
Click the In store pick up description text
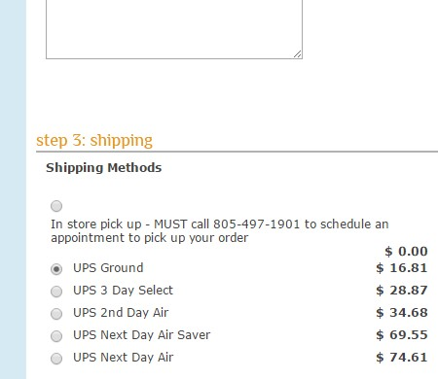tap(220, 231)
